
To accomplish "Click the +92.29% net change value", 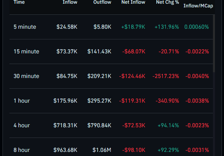I will click(168, 150).
